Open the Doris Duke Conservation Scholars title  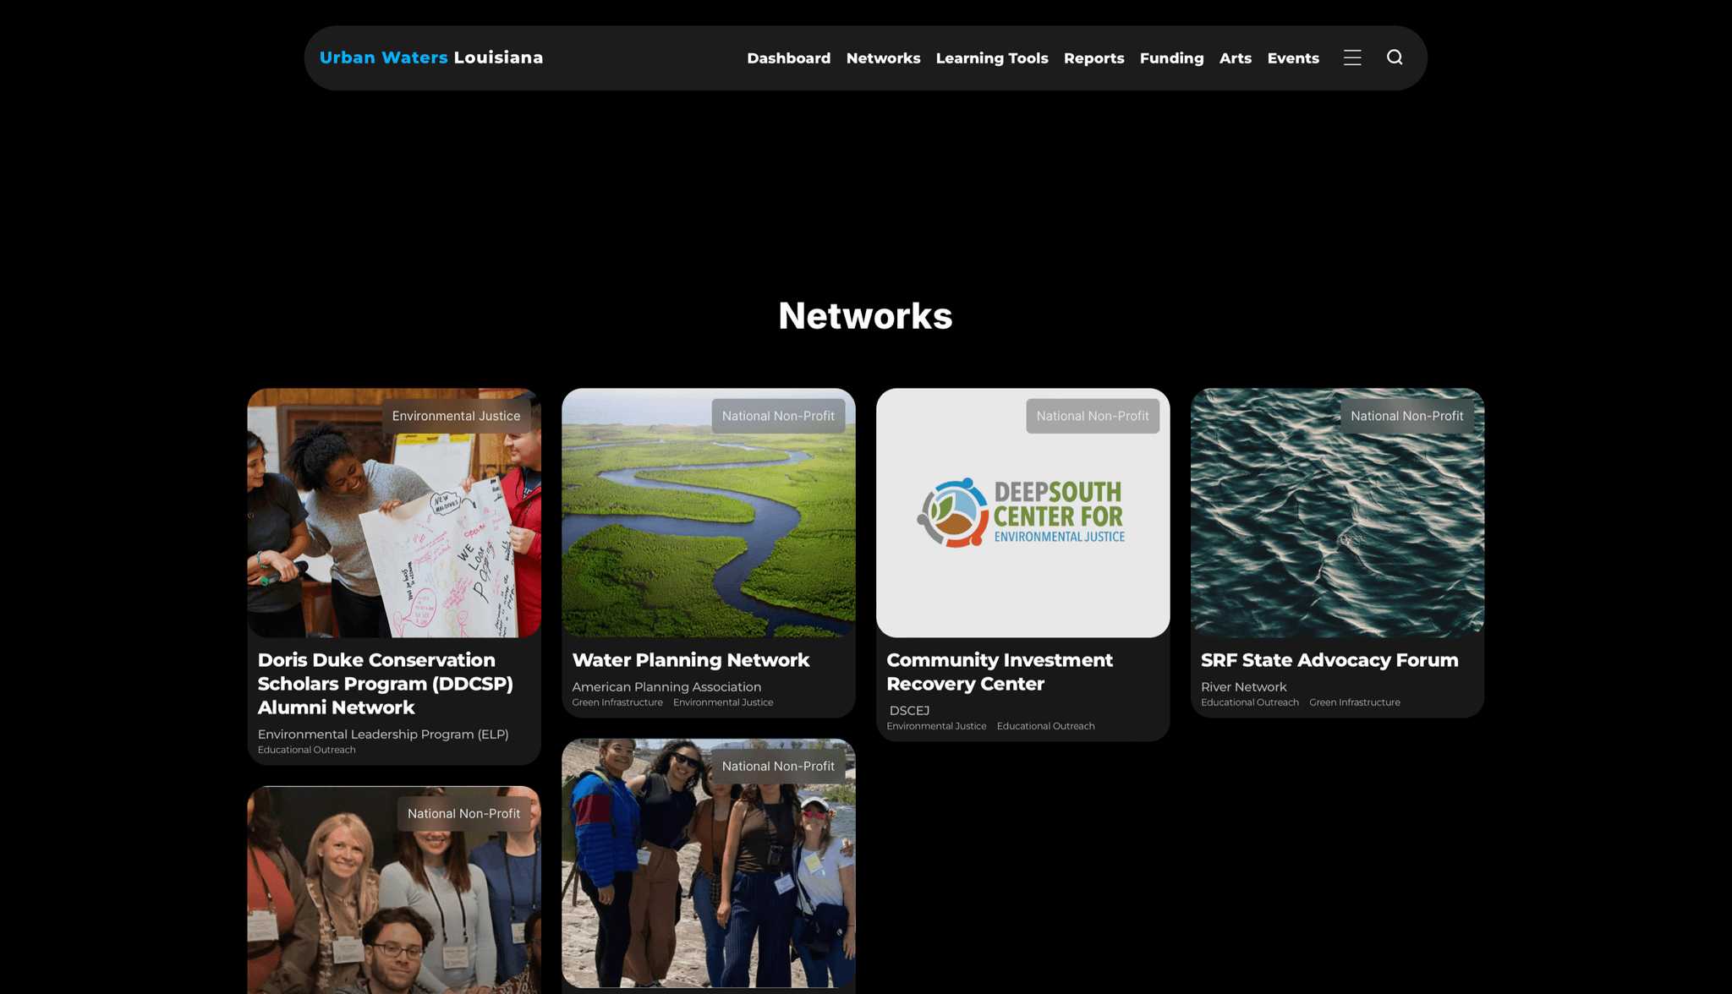(x=386, y=684)
